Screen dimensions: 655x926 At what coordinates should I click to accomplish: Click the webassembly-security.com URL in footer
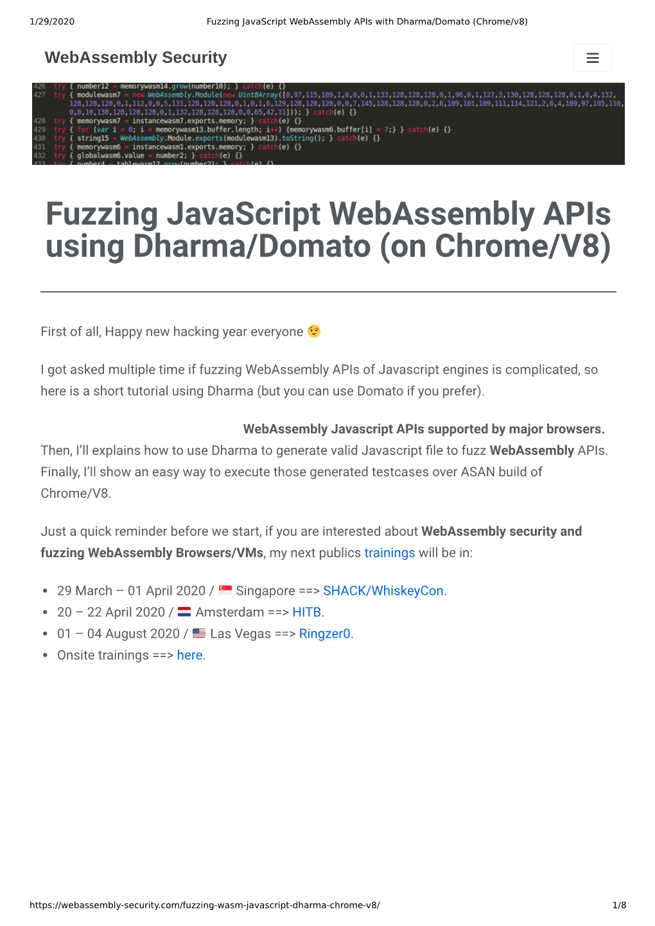pyautogui.click(x=204, y=905)
